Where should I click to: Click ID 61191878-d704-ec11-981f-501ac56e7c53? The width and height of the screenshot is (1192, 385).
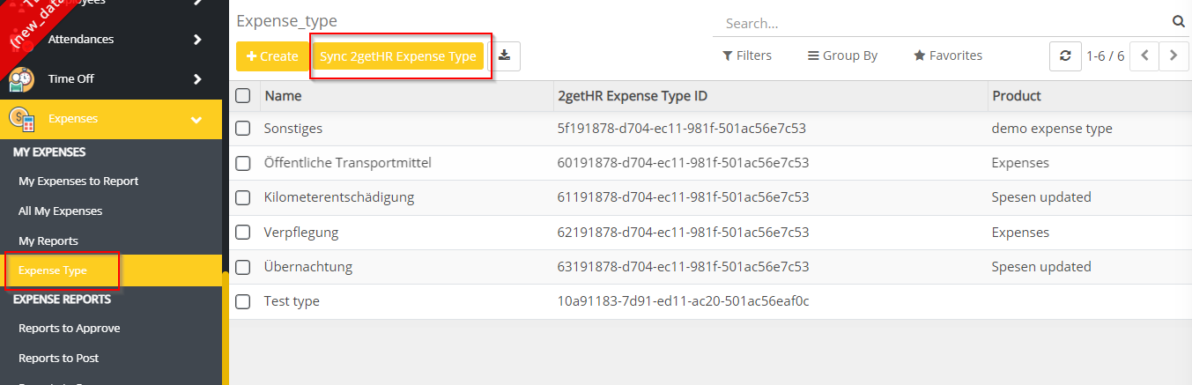(x=684, y=197)
